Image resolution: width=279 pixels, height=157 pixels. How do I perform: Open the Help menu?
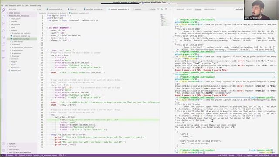pos(39,6)
